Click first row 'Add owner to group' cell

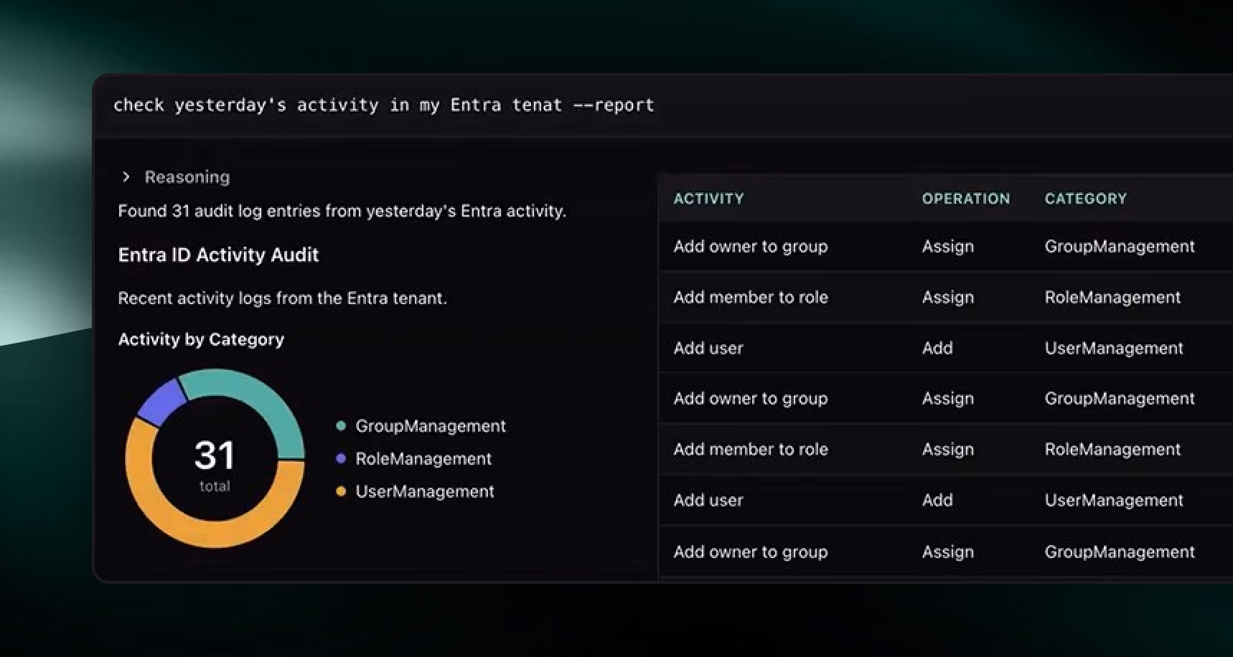751,247
